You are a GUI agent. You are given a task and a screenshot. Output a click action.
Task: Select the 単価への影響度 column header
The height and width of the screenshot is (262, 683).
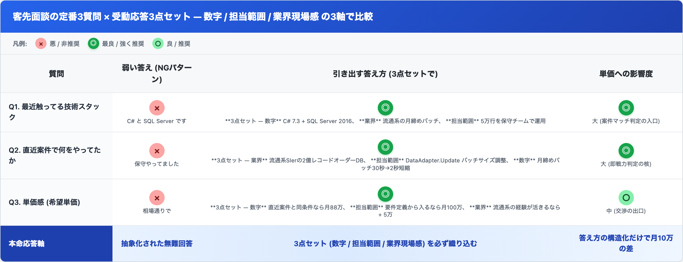pyautogui.click(x=626, y=74)
